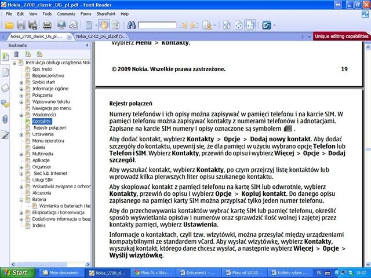Select the Rejestr połączeń bookmark
This screenshot has height=278, width=371.
(x=50, y=127)
